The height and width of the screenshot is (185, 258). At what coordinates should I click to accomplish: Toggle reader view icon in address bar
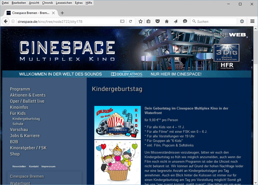122,22
